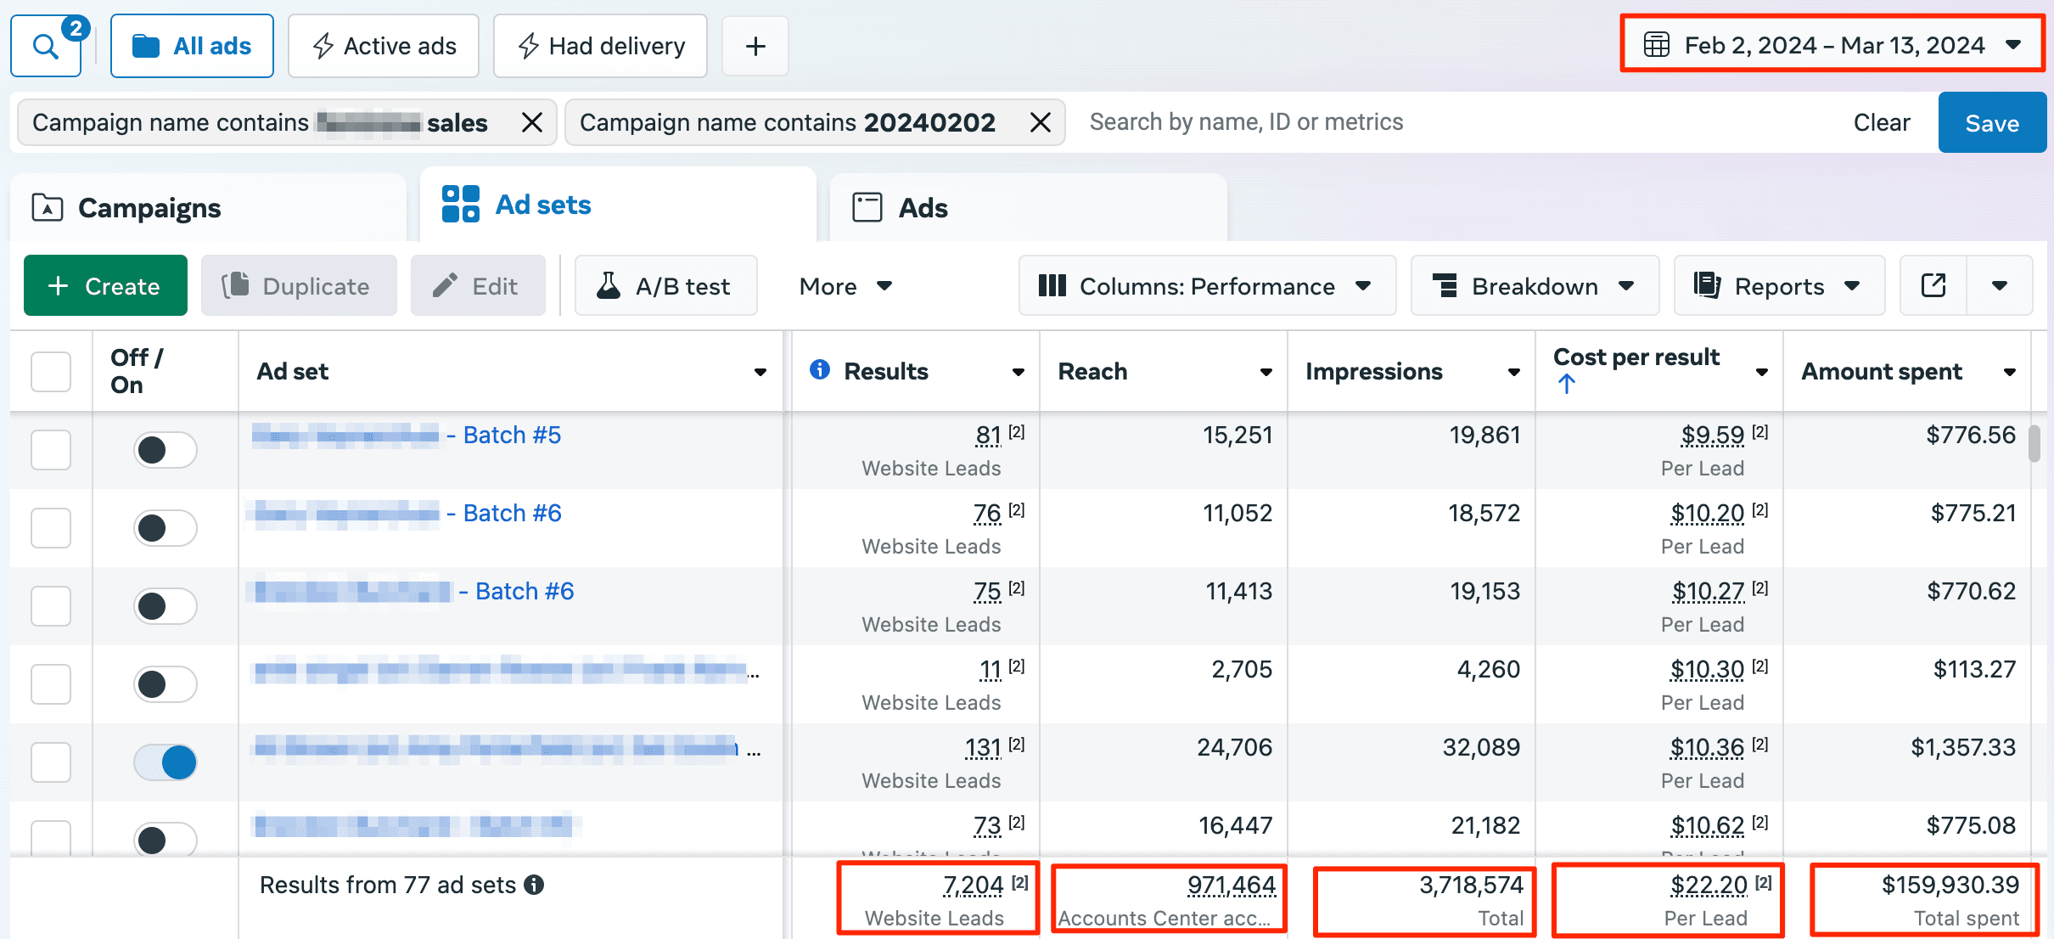Remove the 'sales' campaign name filter

(x=532, y=122)
